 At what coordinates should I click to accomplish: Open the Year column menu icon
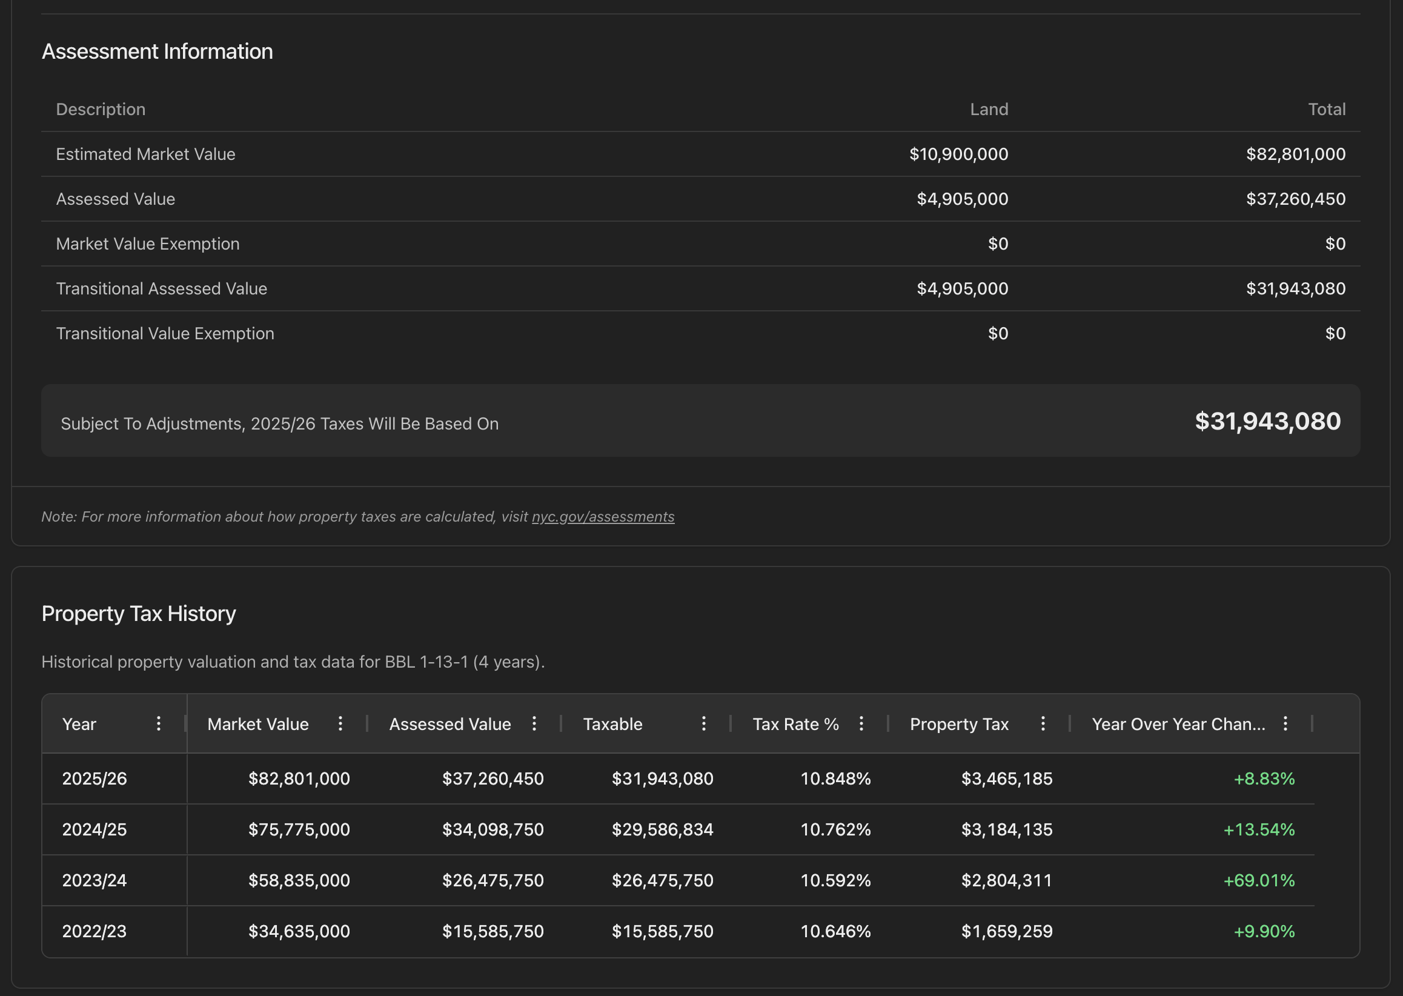[x=158, y=724]
